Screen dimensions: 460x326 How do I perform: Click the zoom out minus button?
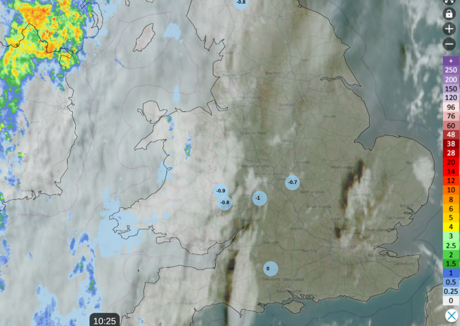pos(449,44)
